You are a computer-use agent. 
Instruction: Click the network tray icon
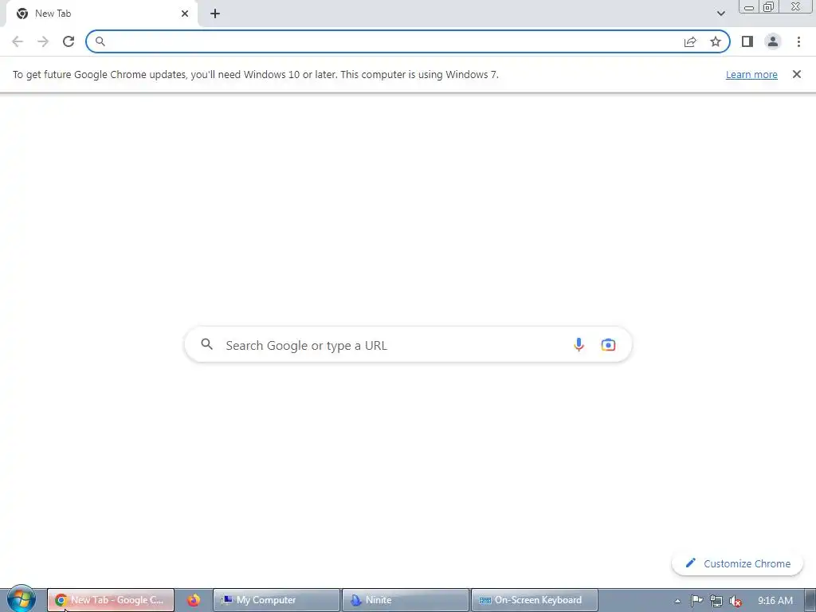[716, 601]
